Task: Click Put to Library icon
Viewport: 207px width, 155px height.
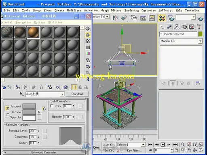Action: 50,87
